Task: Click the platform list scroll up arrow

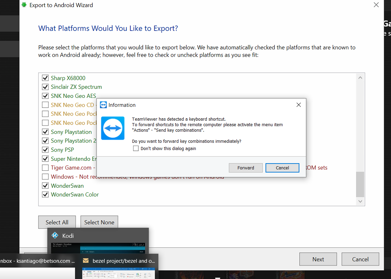Action: click(x=360, y=78)
